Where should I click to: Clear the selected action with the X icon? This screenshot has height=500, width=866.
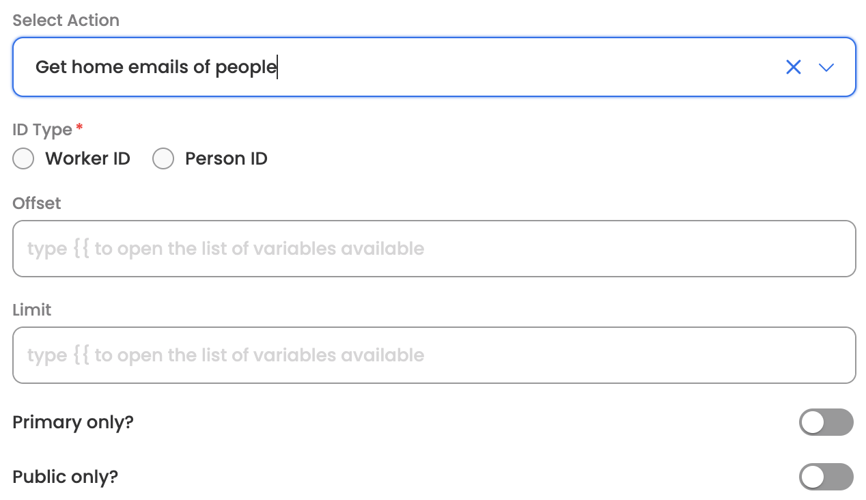pyautogui.click(x=793, y=67)
